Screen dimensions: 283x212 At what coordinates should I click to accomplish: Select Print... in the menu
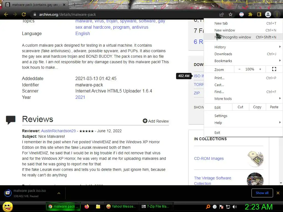pos(243,78)
